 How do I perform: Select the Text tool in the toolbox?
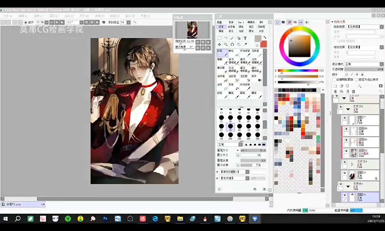coord(245,38)
